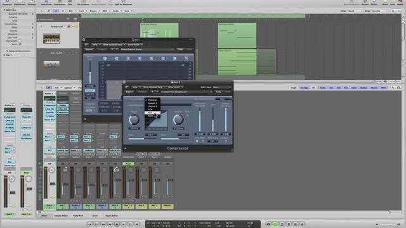Image resolution: width=406 pixels, height=228 pixels.
Task: Toggle the Clip Length checkbox
Action: (20, 41)
